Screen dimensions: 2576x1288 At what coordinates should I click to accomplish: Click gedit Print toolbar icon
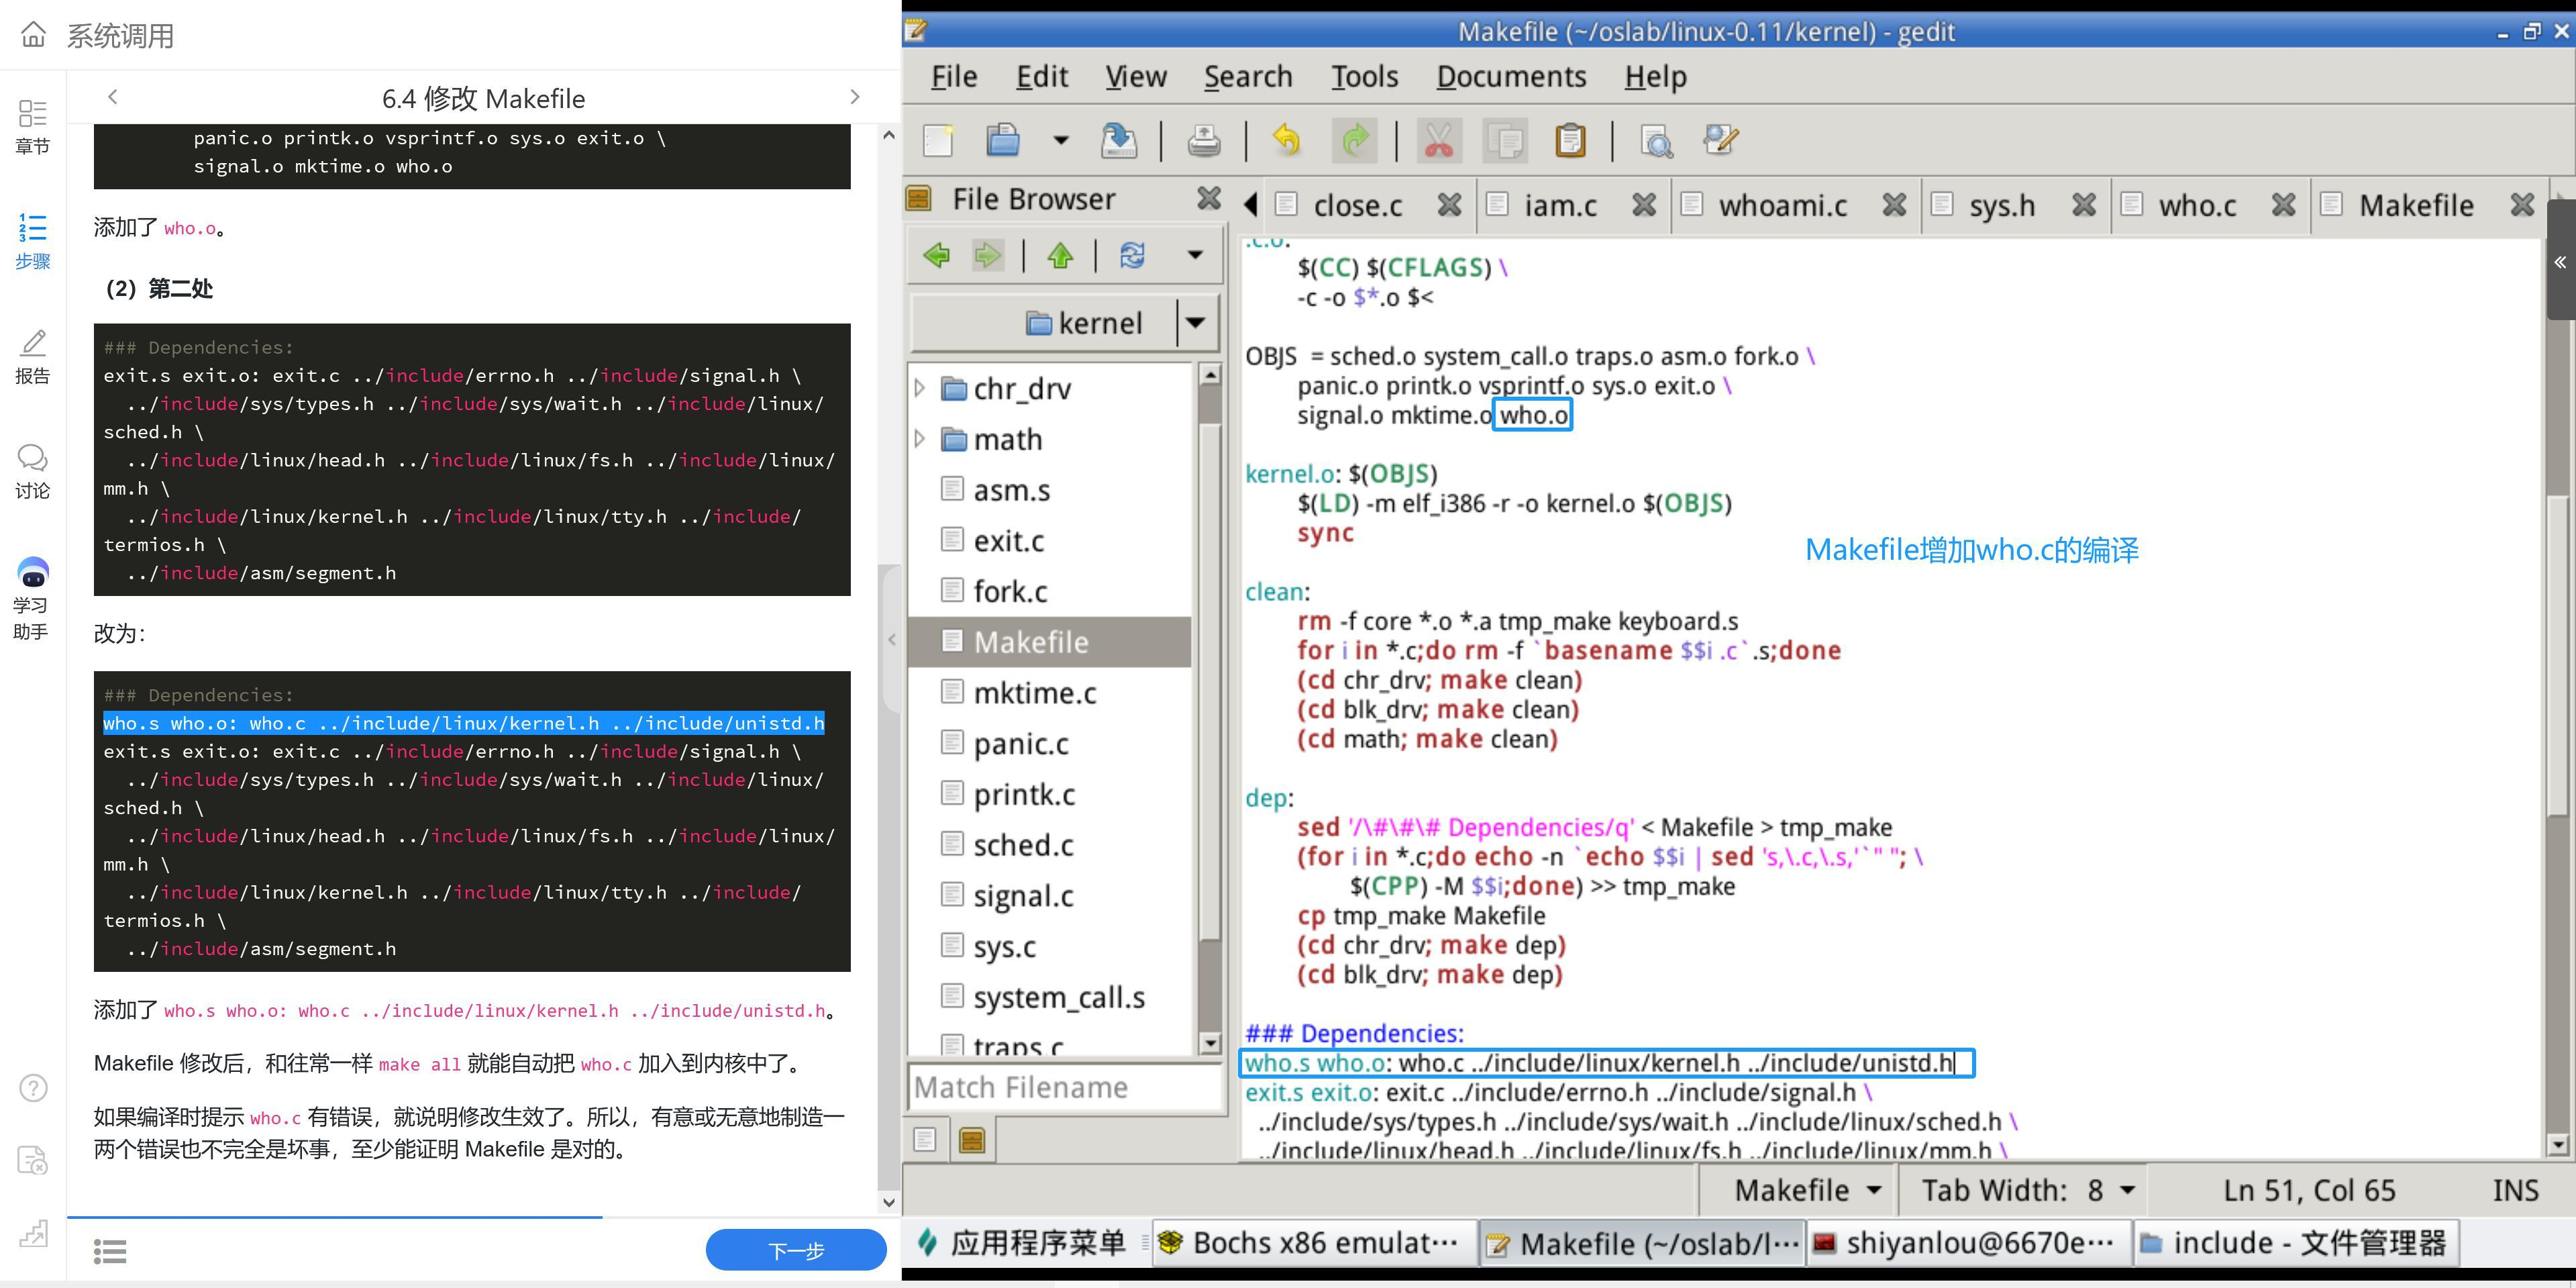1203,140
